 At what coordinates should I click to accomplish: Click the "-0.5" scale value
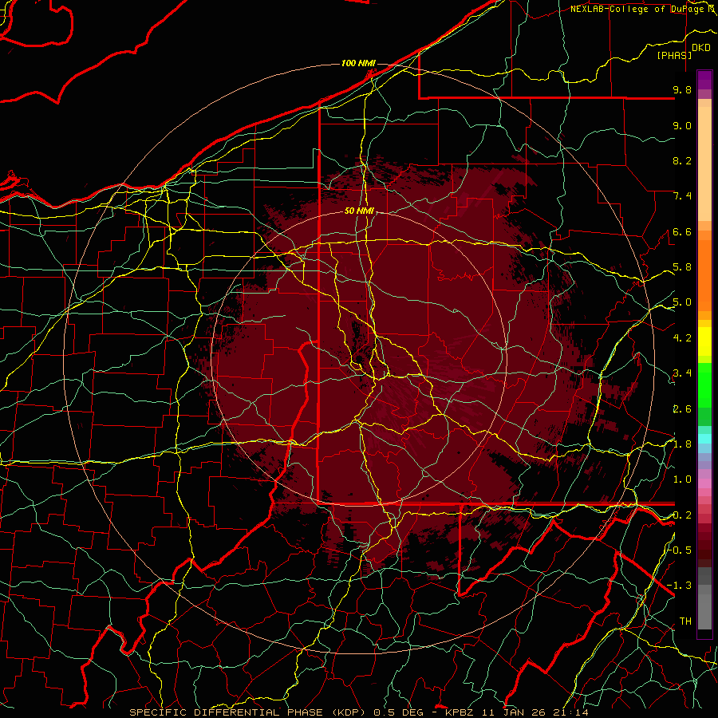tap(680, 550)
